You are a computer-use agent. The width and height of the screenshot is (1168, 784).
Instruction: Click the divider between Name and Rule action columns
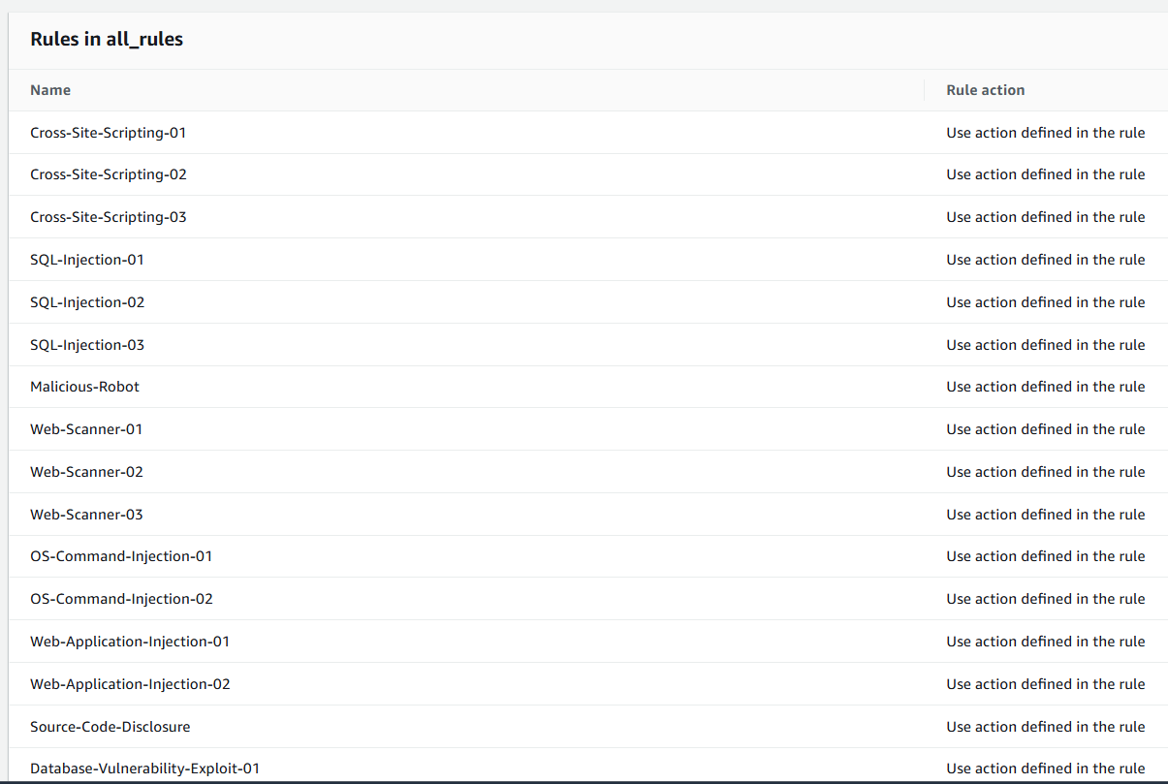click(924, 90)
